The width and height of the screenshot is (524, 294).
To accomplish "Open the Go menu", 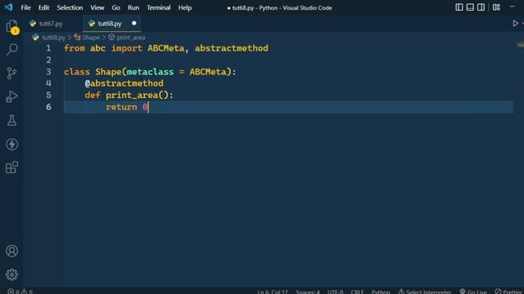I will pyautogui.click(x=115, y=7).
